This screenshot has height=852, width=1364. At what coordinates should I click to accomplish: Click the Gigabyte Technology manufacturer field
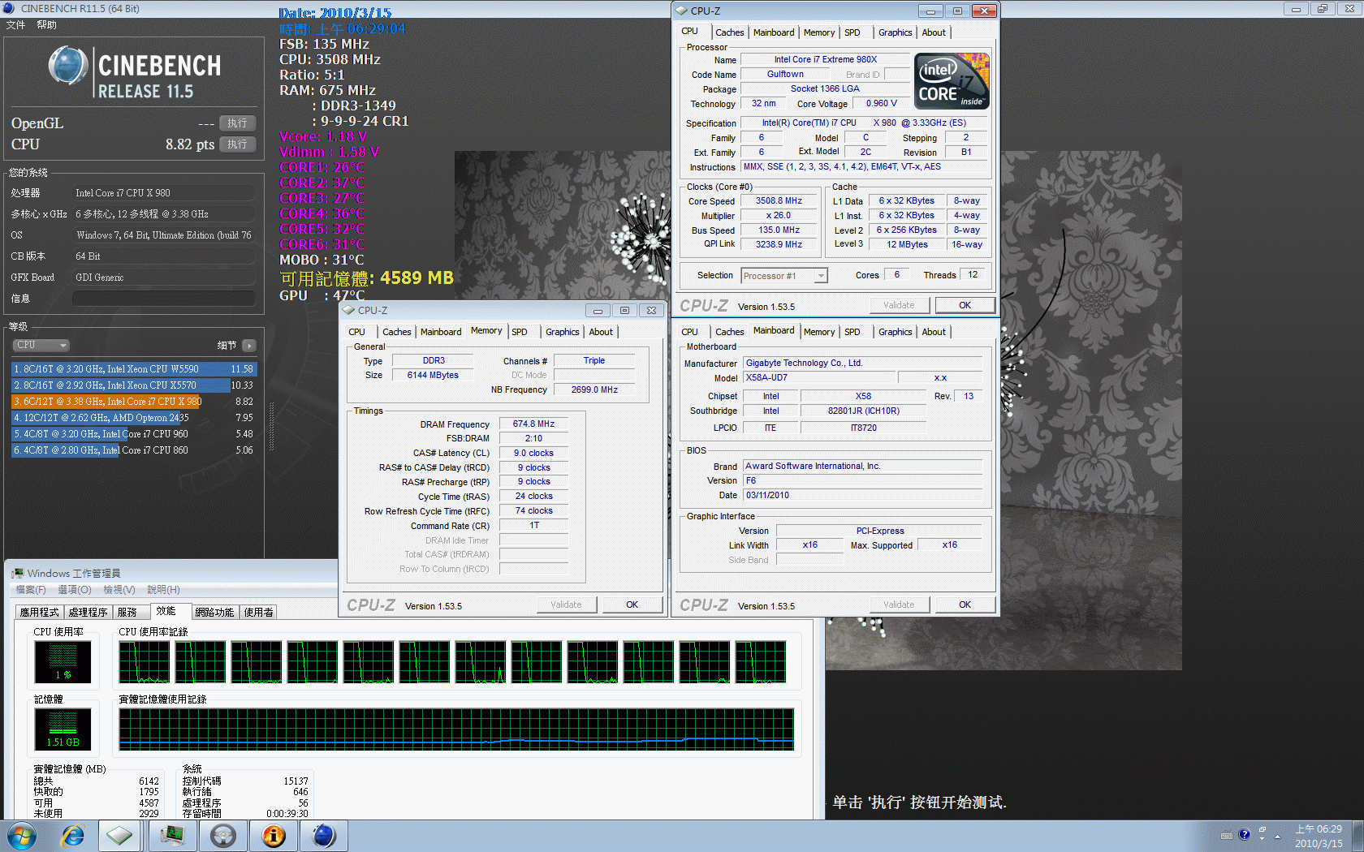click(x=863, y=363)
